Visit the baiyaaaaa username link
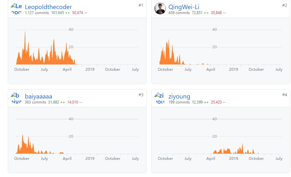Screen dimensions: 291x177 pyautogui.click(x=38, y=96)
